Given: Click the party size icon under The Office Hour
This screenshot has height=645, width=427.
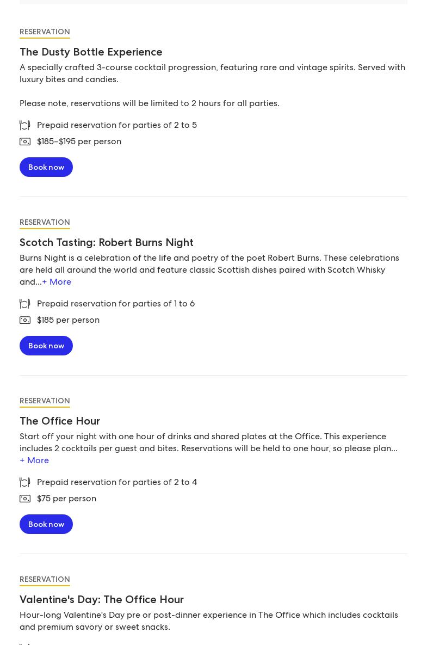Looking at the screenshot, I should click(25, 482).
